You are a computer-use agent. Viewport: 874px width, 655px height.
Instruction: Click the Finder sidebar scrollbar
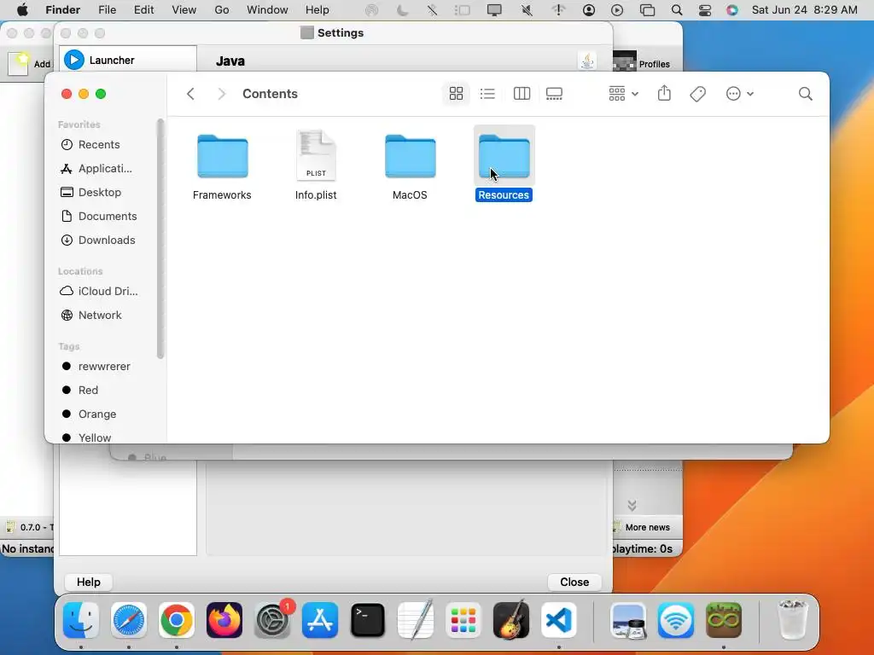tap(160, 239)
